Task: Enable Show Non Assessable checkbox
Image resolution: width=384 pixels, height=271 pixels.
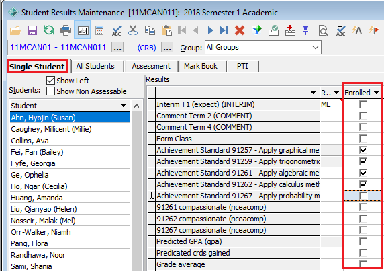Action: pos(50,91)
